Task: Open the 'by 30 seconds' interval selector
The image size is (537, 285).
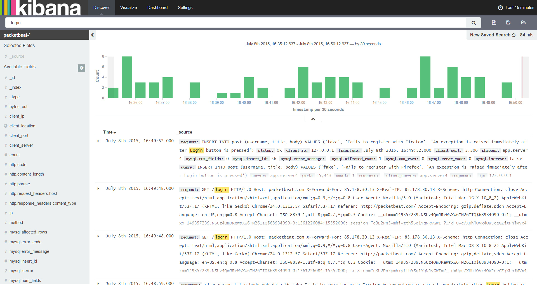Action: pyautogui.click(x=368, y=44)
